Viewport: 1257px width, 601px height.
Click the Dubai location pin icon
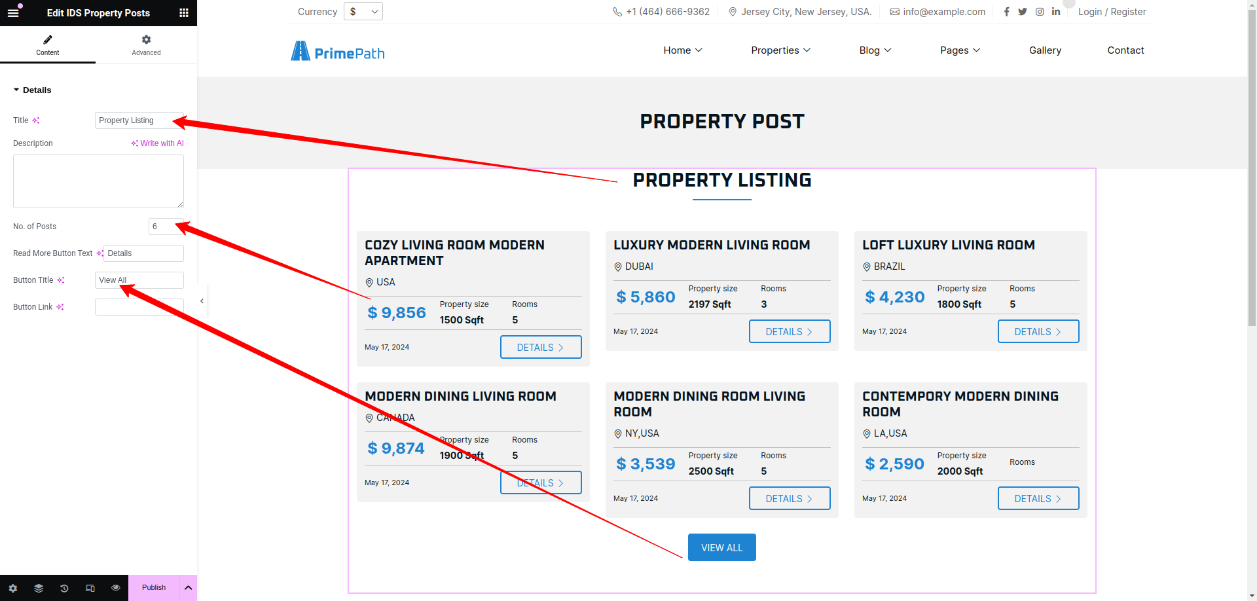pyautogui.click(x=617, y=267)
